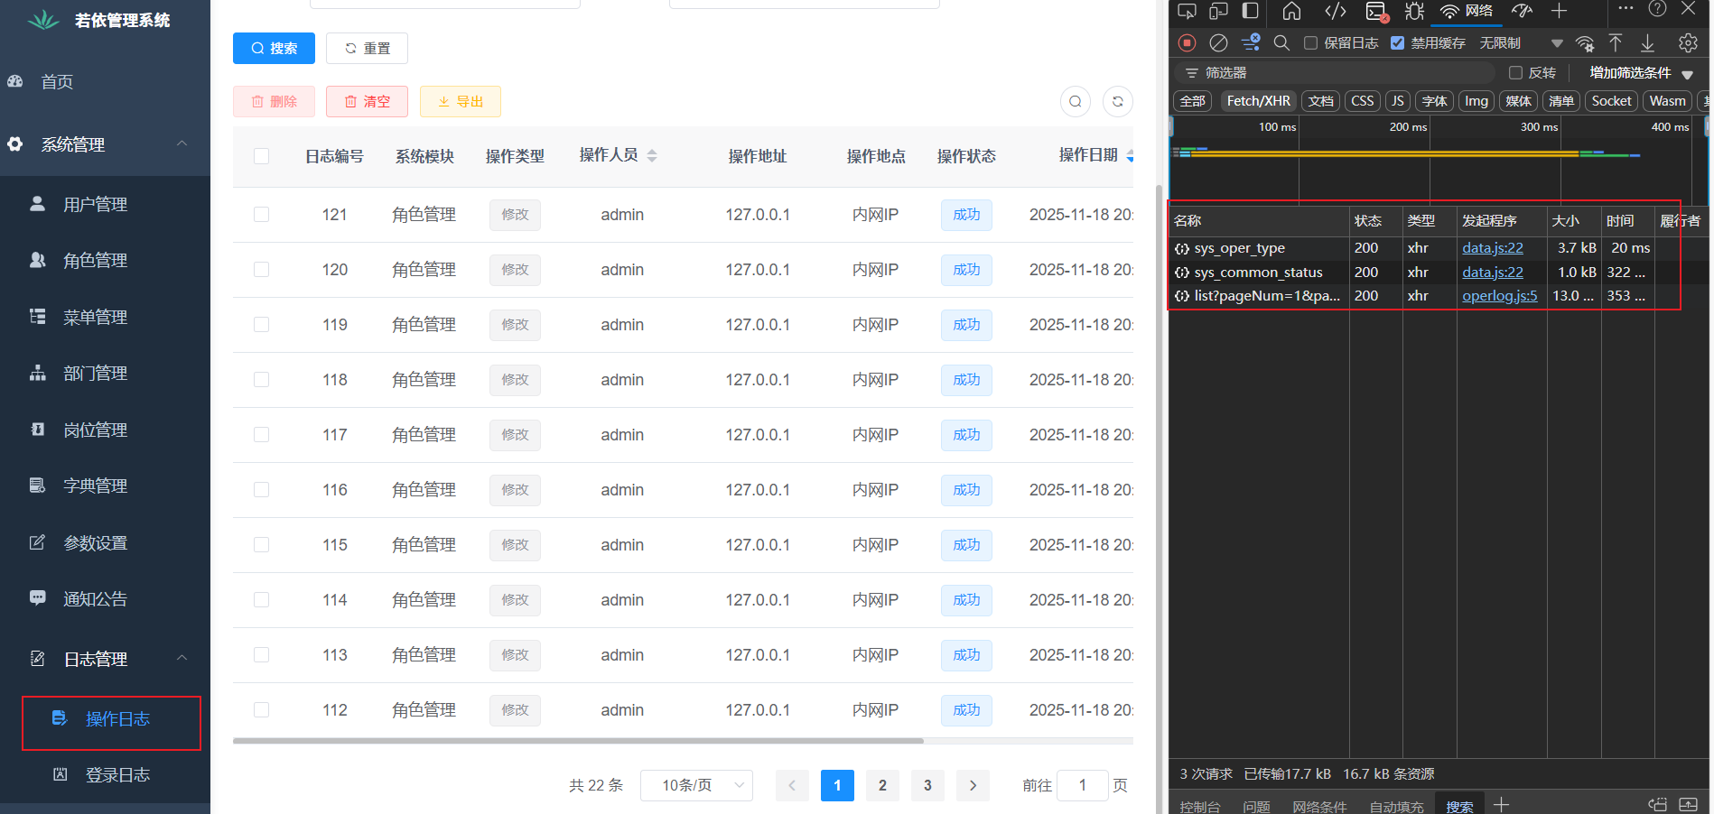Select the Fetch/XHR filter tab
Viewport: 1714px width, 814px height.
(x=1258, y=101)
